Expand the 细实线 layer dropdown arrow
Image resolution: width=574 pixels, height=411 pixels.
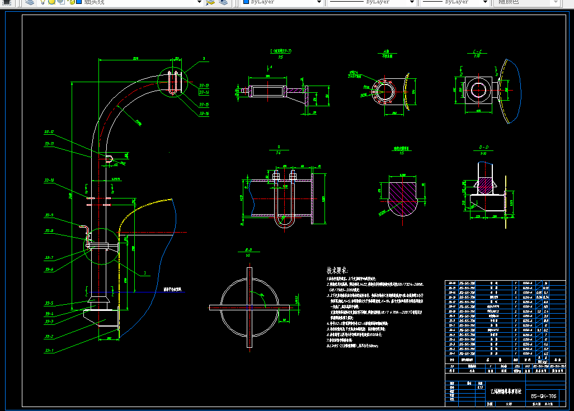pos(199,2)
